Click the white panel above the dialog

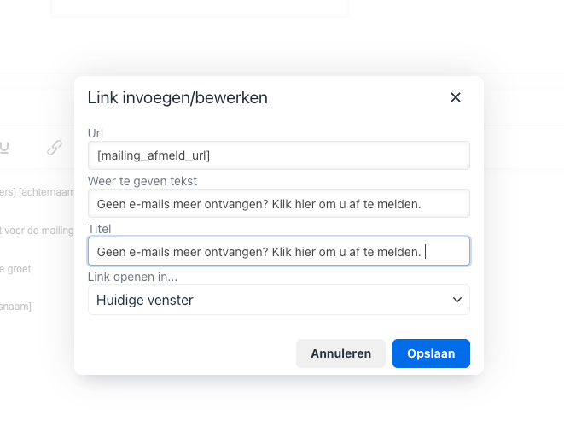(x=200, y=8)
